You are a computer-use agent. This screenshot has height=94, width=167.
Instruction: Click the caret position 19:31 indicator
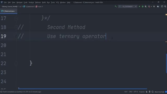[126, 92]
